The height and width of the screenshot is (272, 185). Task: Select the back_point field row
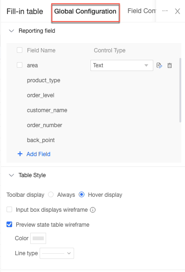click(41, 140)
